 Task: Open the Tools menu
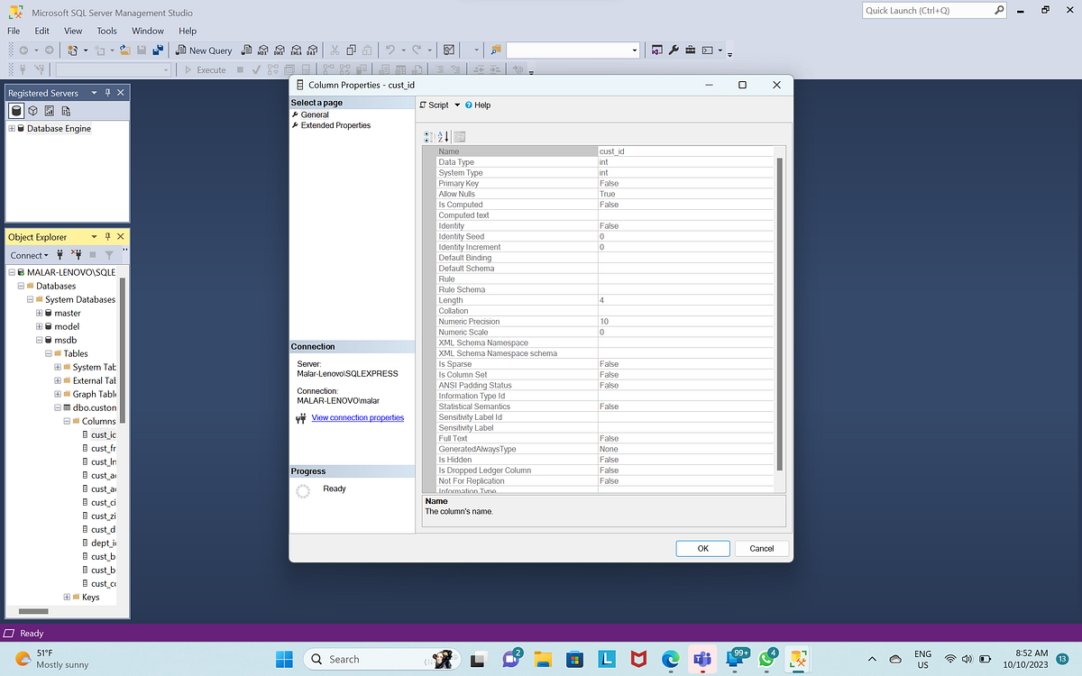(106, 30)
